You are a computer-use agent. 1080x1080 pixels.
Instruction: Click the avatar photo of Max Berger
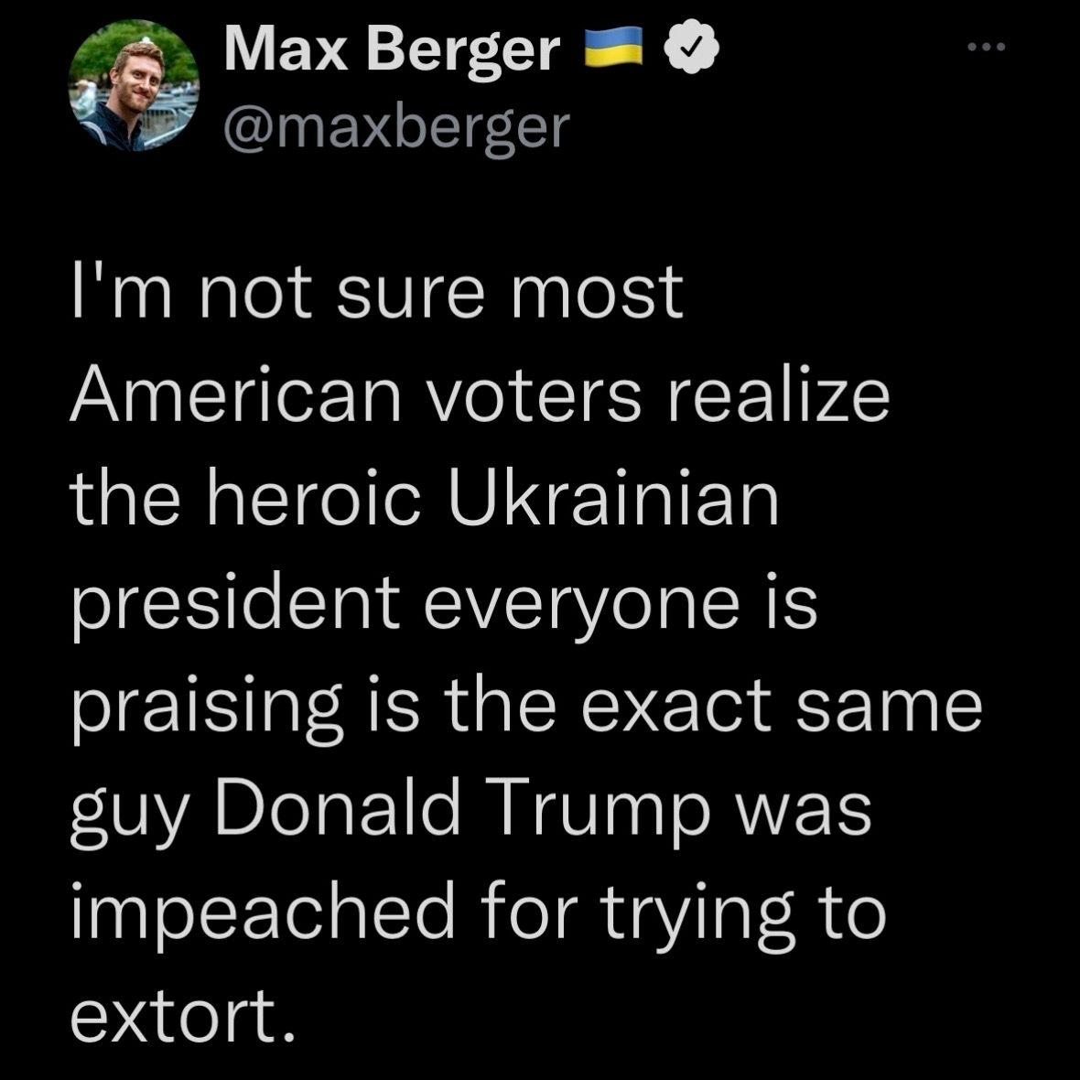(135, 87)
